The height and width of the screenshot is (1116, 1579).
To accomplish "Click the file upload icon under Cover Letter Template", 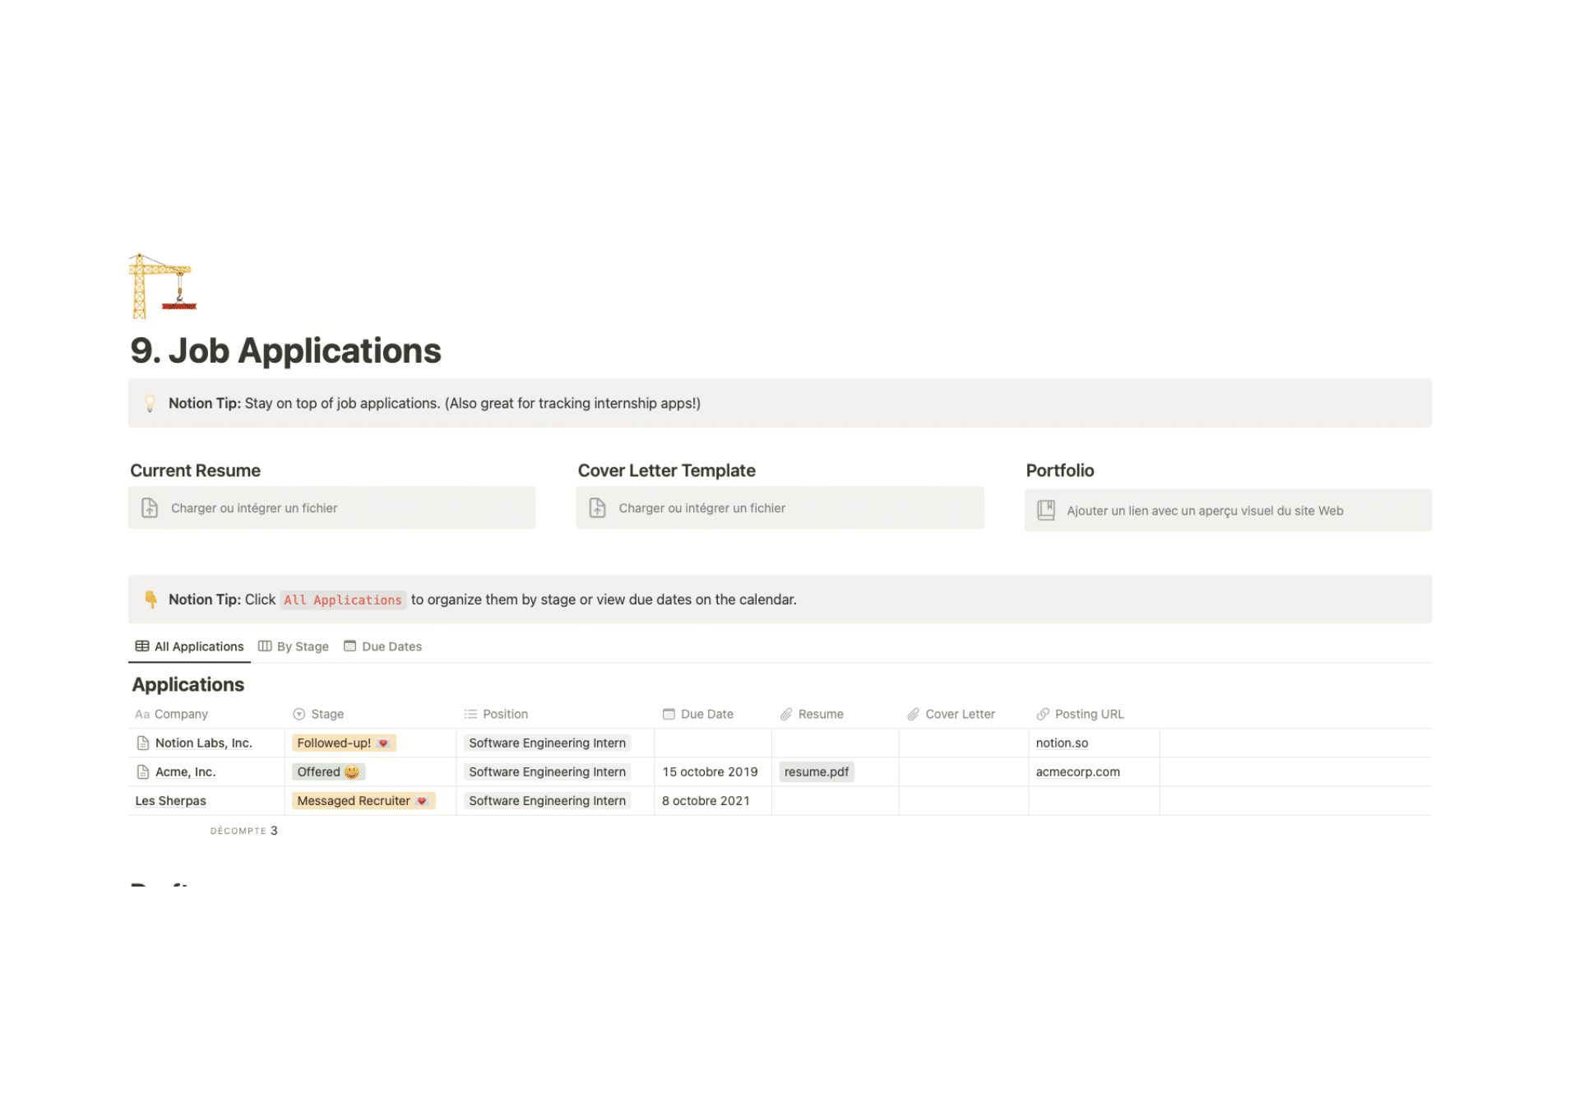I will pos(598,508).
